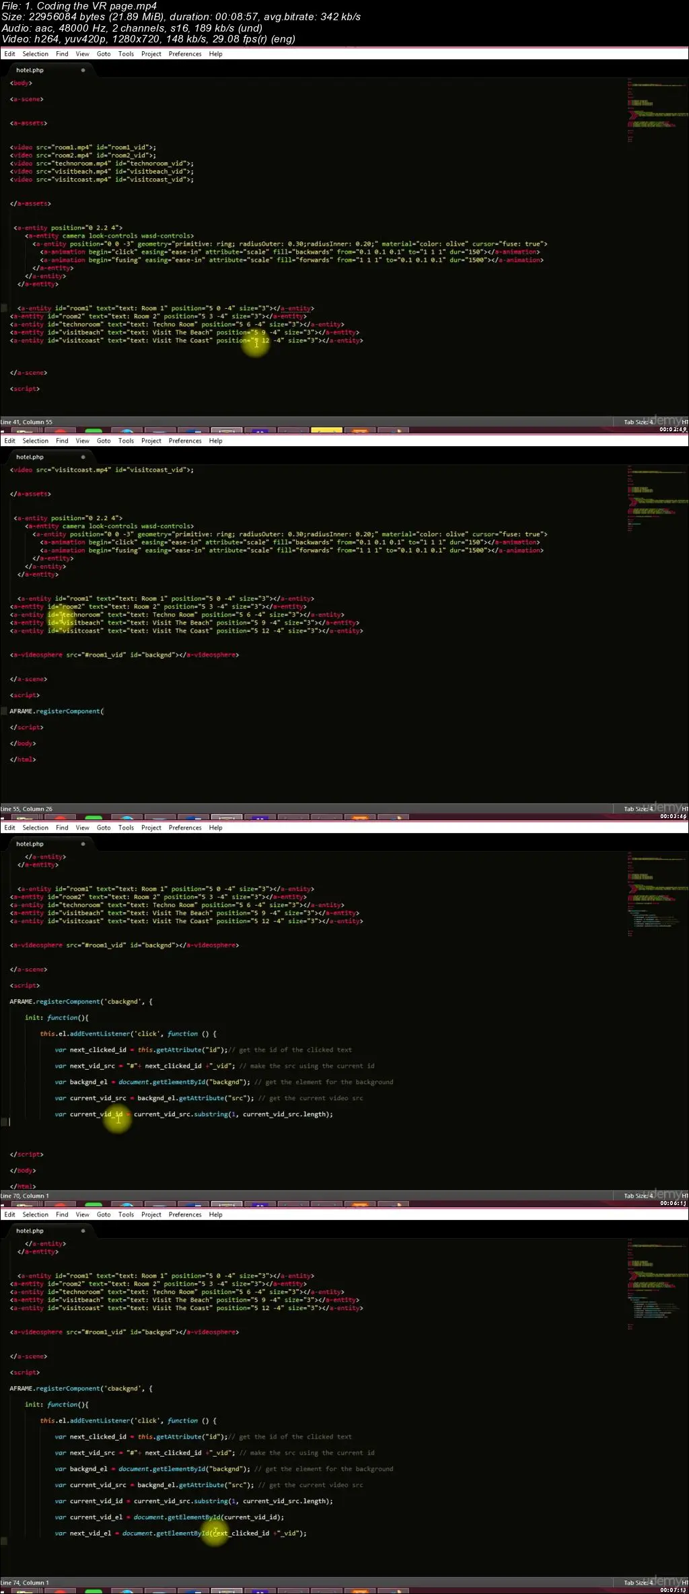
Task: Click id="room1" entity line in 00:02:49 frame
Action: point(166,308)
